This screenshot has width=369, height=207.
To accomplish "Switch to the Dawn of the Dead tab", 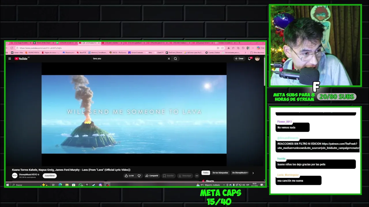I will click(x=43, y=43).
